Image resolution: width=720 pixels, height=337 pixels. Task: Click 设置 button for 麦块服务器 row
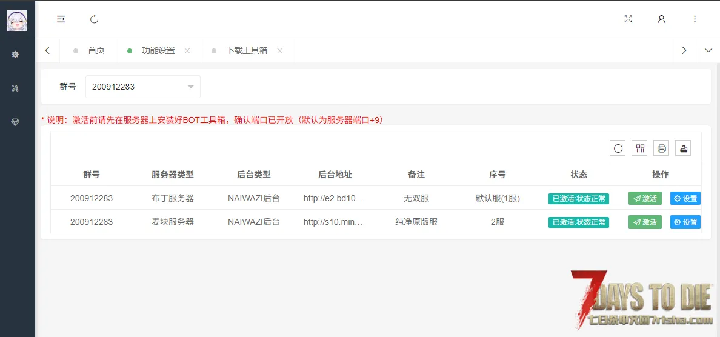pos(685,222)
